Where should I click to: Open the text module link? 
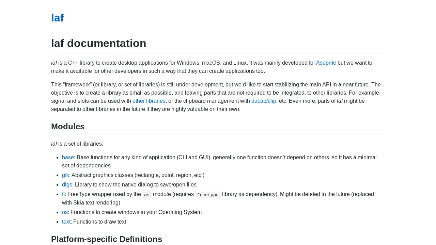pos(66,222)
